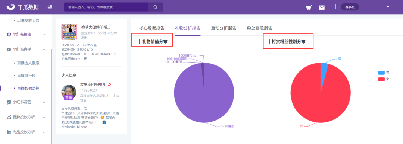Open the shopping cart icon

[x=309, y=7]
